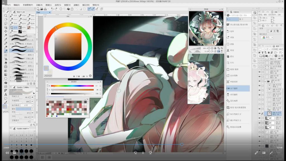Toggle lock of tool property preview
Image resolution: width=286 pixels, height=161 pixels.
(34, 93)
